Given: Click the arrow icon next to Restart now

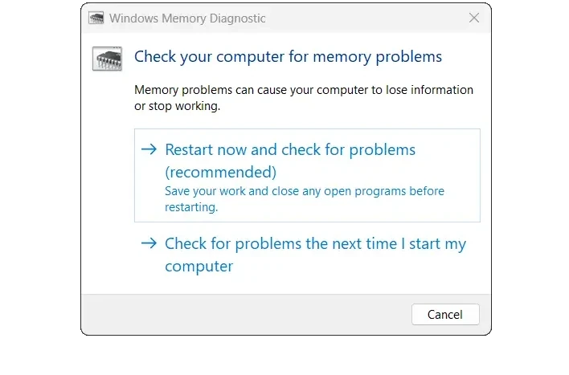Looking at the screenshot, I should (x=149, y=149).
